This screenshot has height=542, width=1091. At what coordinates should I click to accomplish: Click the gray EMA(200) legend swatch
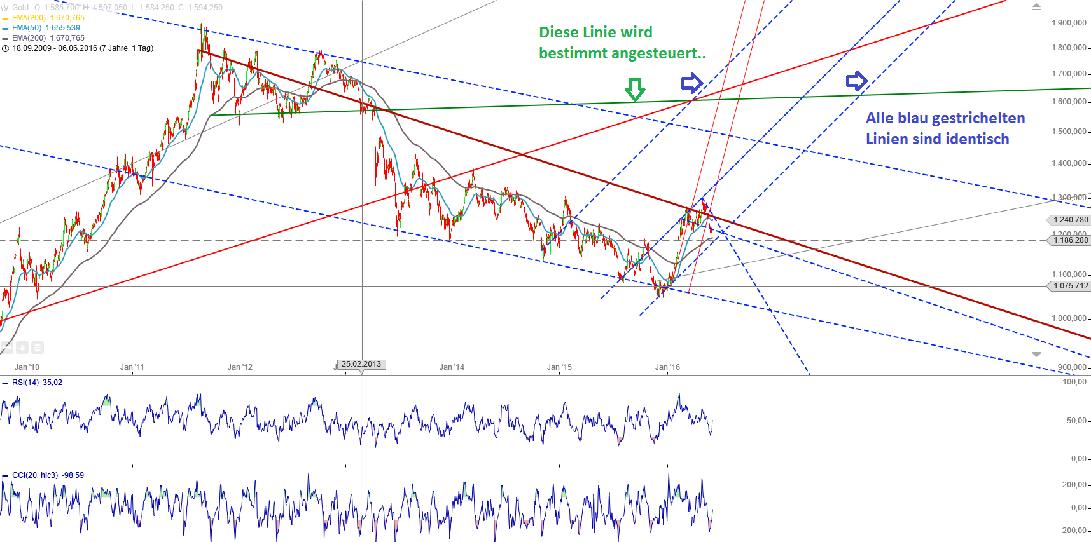point(5,39)
